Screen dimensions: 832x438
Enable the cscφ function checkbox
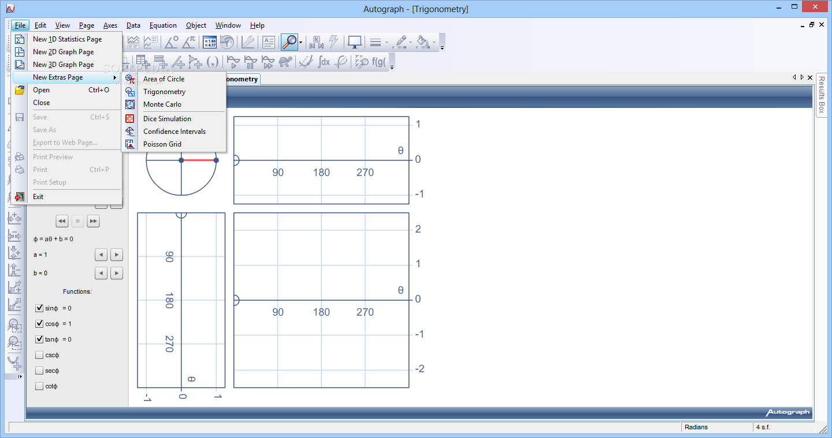coord(39,355)
